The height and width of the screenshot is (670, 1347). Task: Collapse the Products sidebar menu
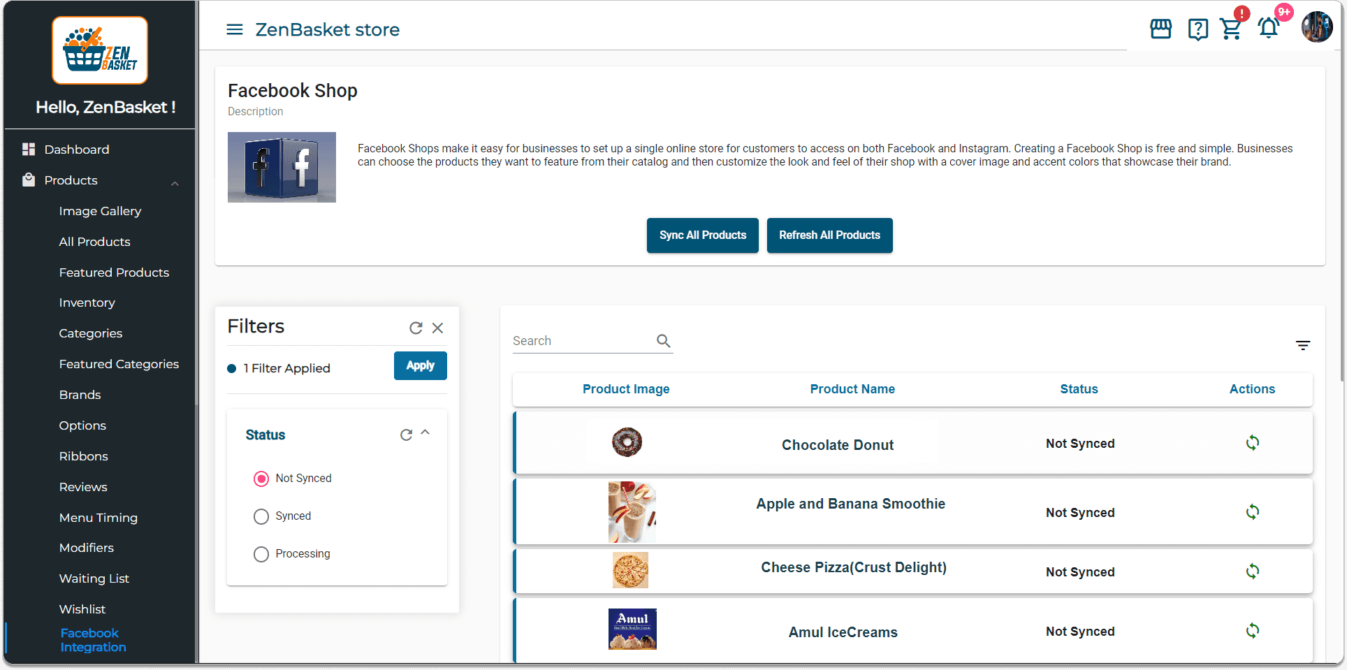(x=175, y=182)
